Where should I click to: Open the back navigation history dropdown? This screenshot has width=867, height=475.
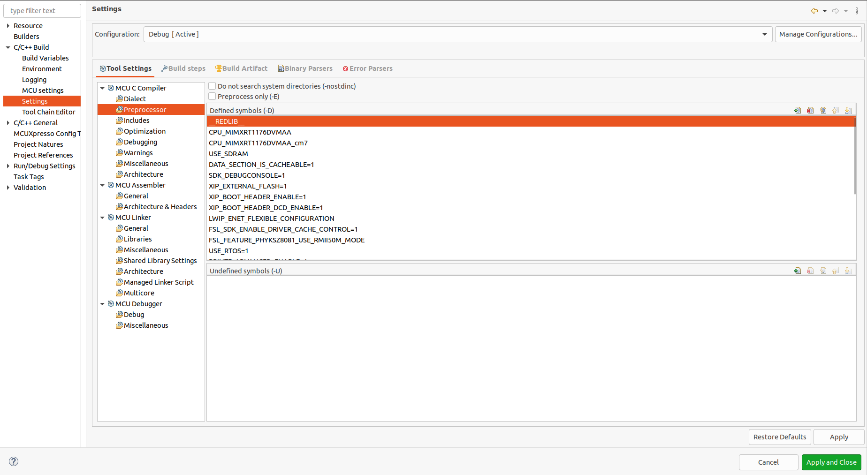[x=825, y=10]
